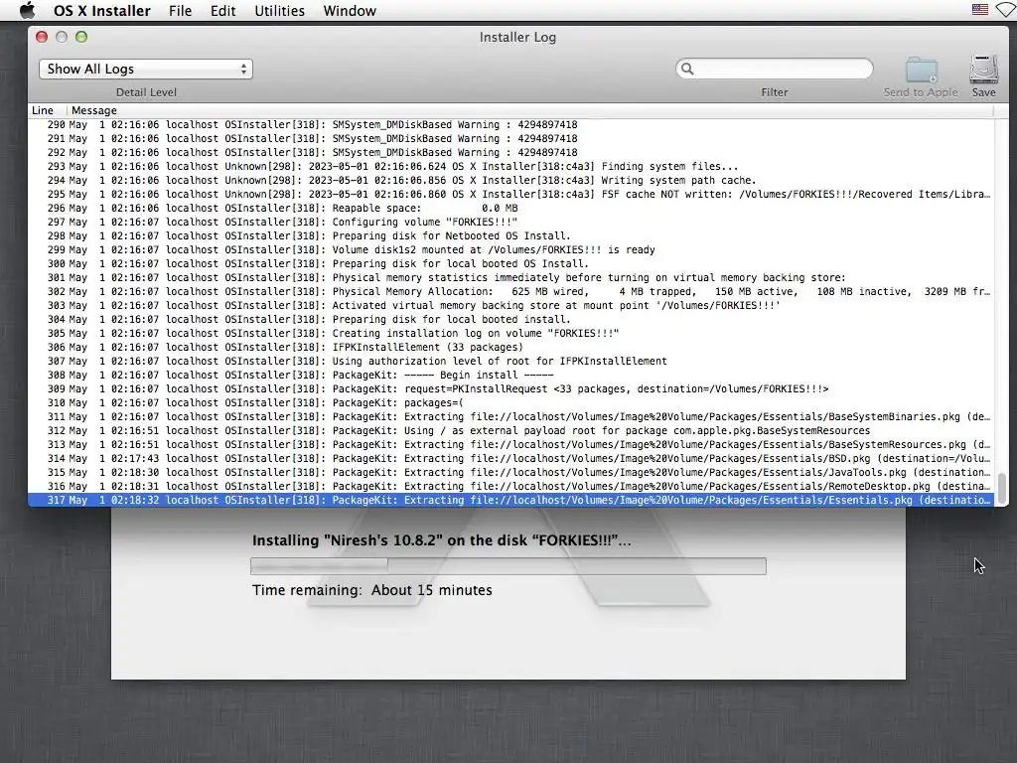Select line 293 Finding system files
The image size is (1017, 763).
click(x=510, y=166)
